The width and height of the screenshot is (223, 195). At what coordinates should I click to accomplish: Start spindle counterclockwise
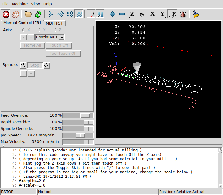click(x=23, y=65)
